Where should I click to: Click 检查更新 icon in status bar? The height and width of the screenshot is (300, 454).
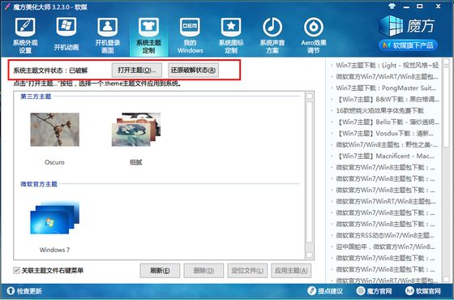click(11, 291)
